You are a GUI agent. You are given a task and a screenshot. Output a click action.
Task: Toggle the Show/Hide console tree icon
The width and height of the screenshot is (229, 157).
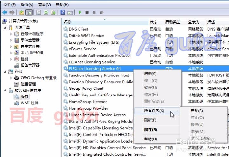(x=29, y=12)
